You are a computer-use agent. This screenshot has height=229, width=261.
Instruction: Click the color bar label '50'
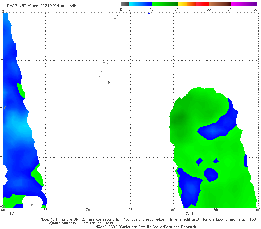coord(208,9)
